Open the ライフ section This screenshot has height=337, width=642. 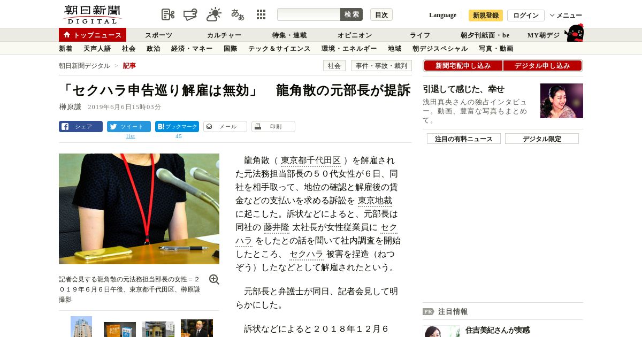tap(420, 35)
